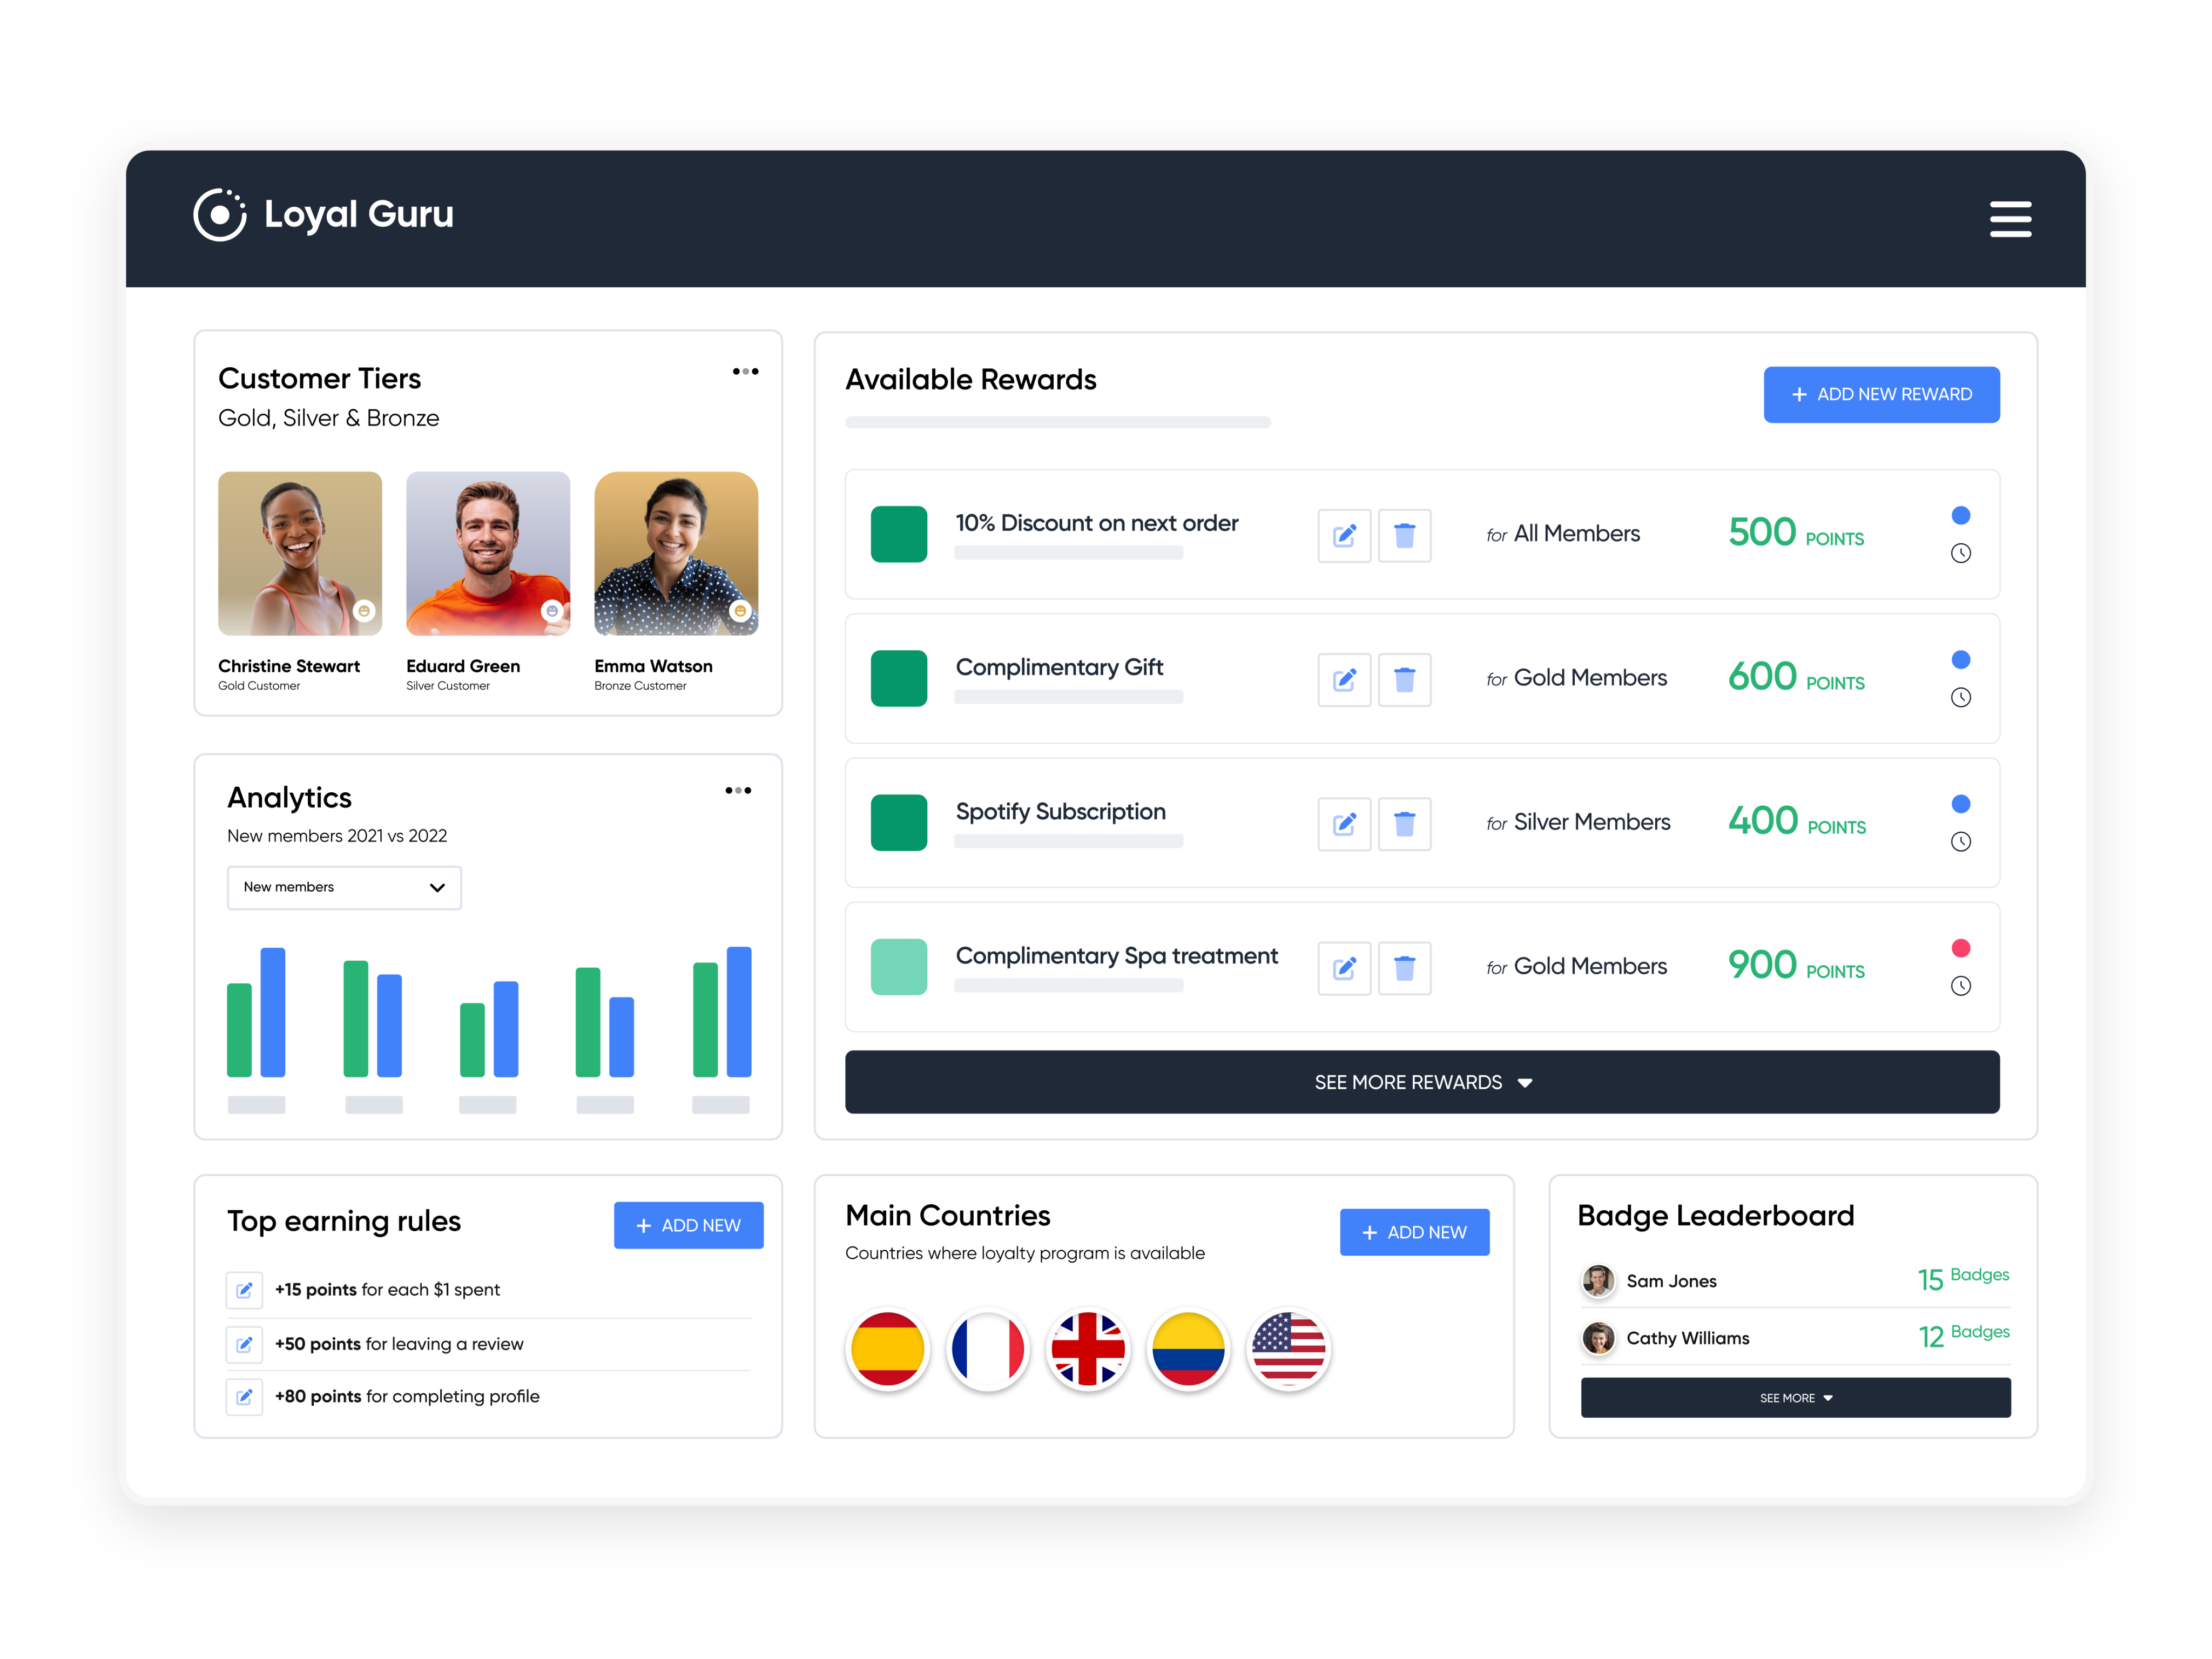Edit the '+80 points for completing profile' rule
This screenshot has height=1659, width=2212.
244,1396
